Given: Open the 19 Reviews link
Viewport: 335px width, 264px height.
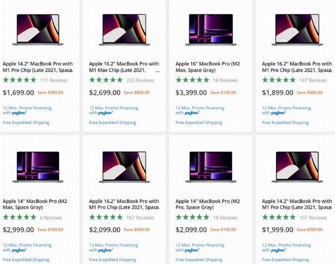Looking at the screenshot, I should click(225, 218).
